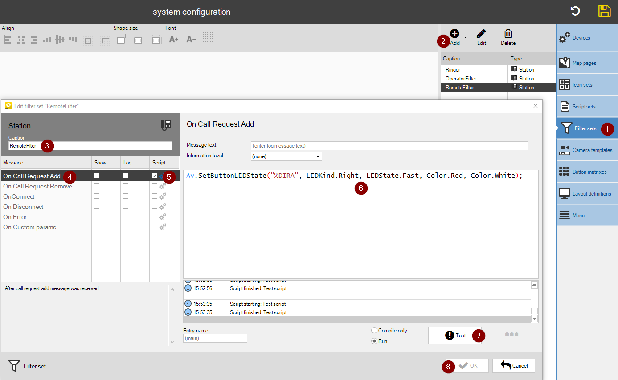Select the Compile only radio button
The width and height of the screenshot is (618, 380).
(374, 331)
